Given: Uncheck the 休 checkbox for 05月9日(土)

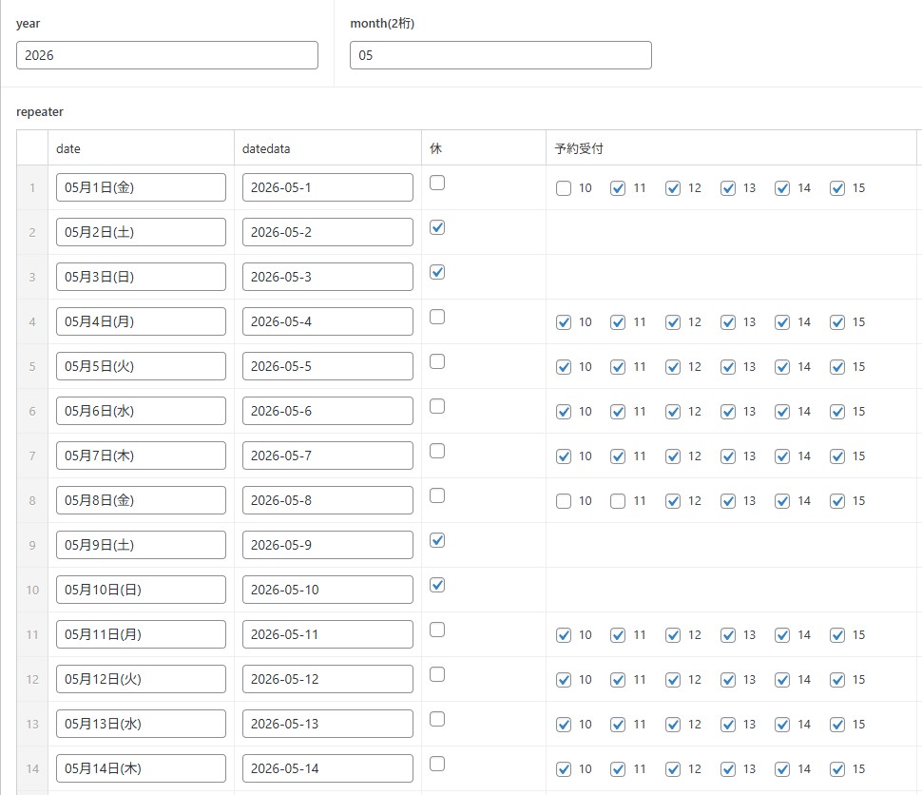Looking at the screenshot, I should [437, 541].
